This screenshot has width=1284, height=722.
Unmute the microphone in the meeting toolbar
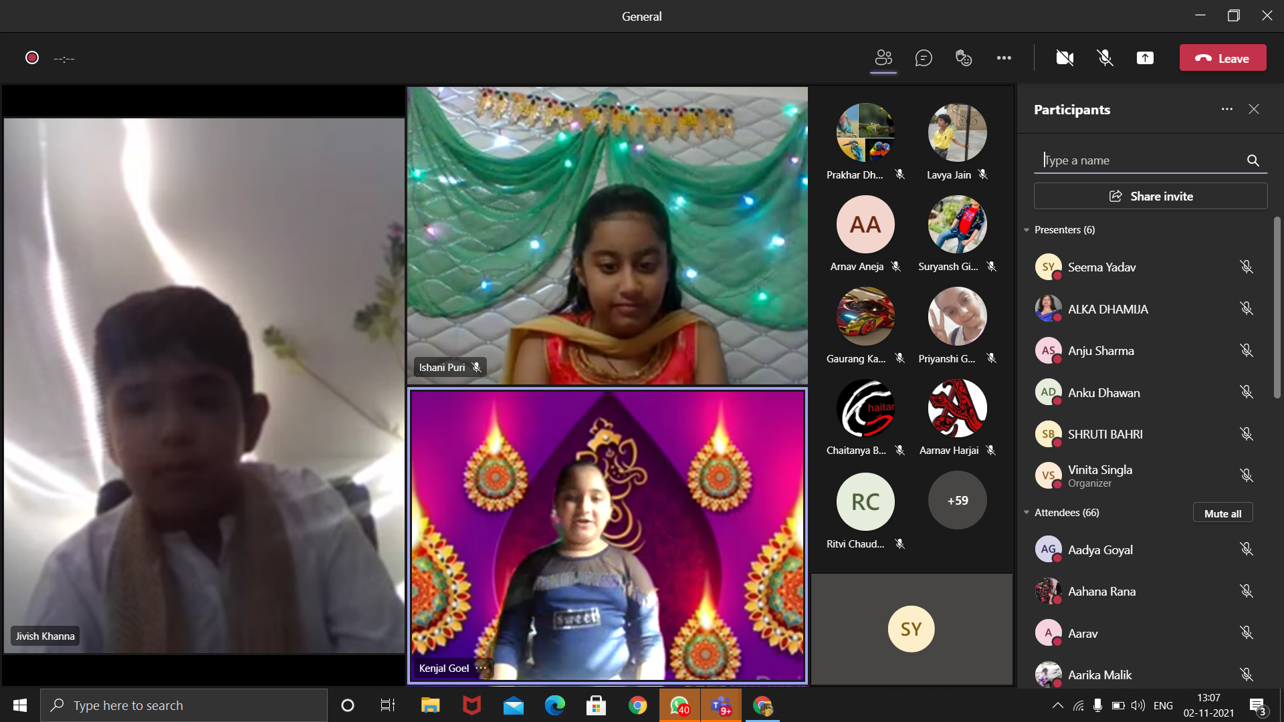(x=1105, y=58)
